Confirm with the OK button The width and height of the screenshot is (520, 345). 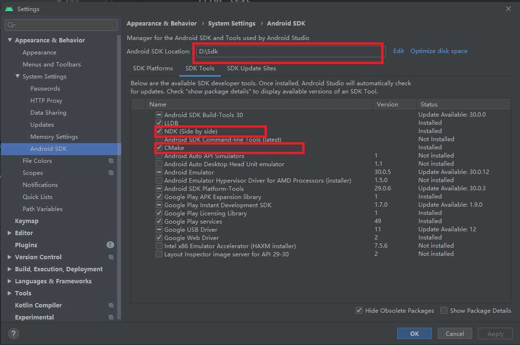414,333
